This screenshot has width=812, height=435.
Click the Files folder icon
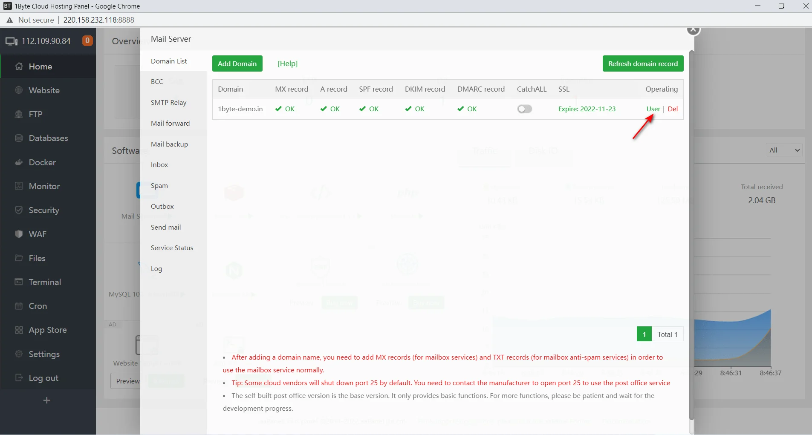pos(19,258)
